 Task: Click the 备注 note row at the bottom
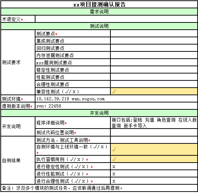pyautogui.click(x=99, y=188)
